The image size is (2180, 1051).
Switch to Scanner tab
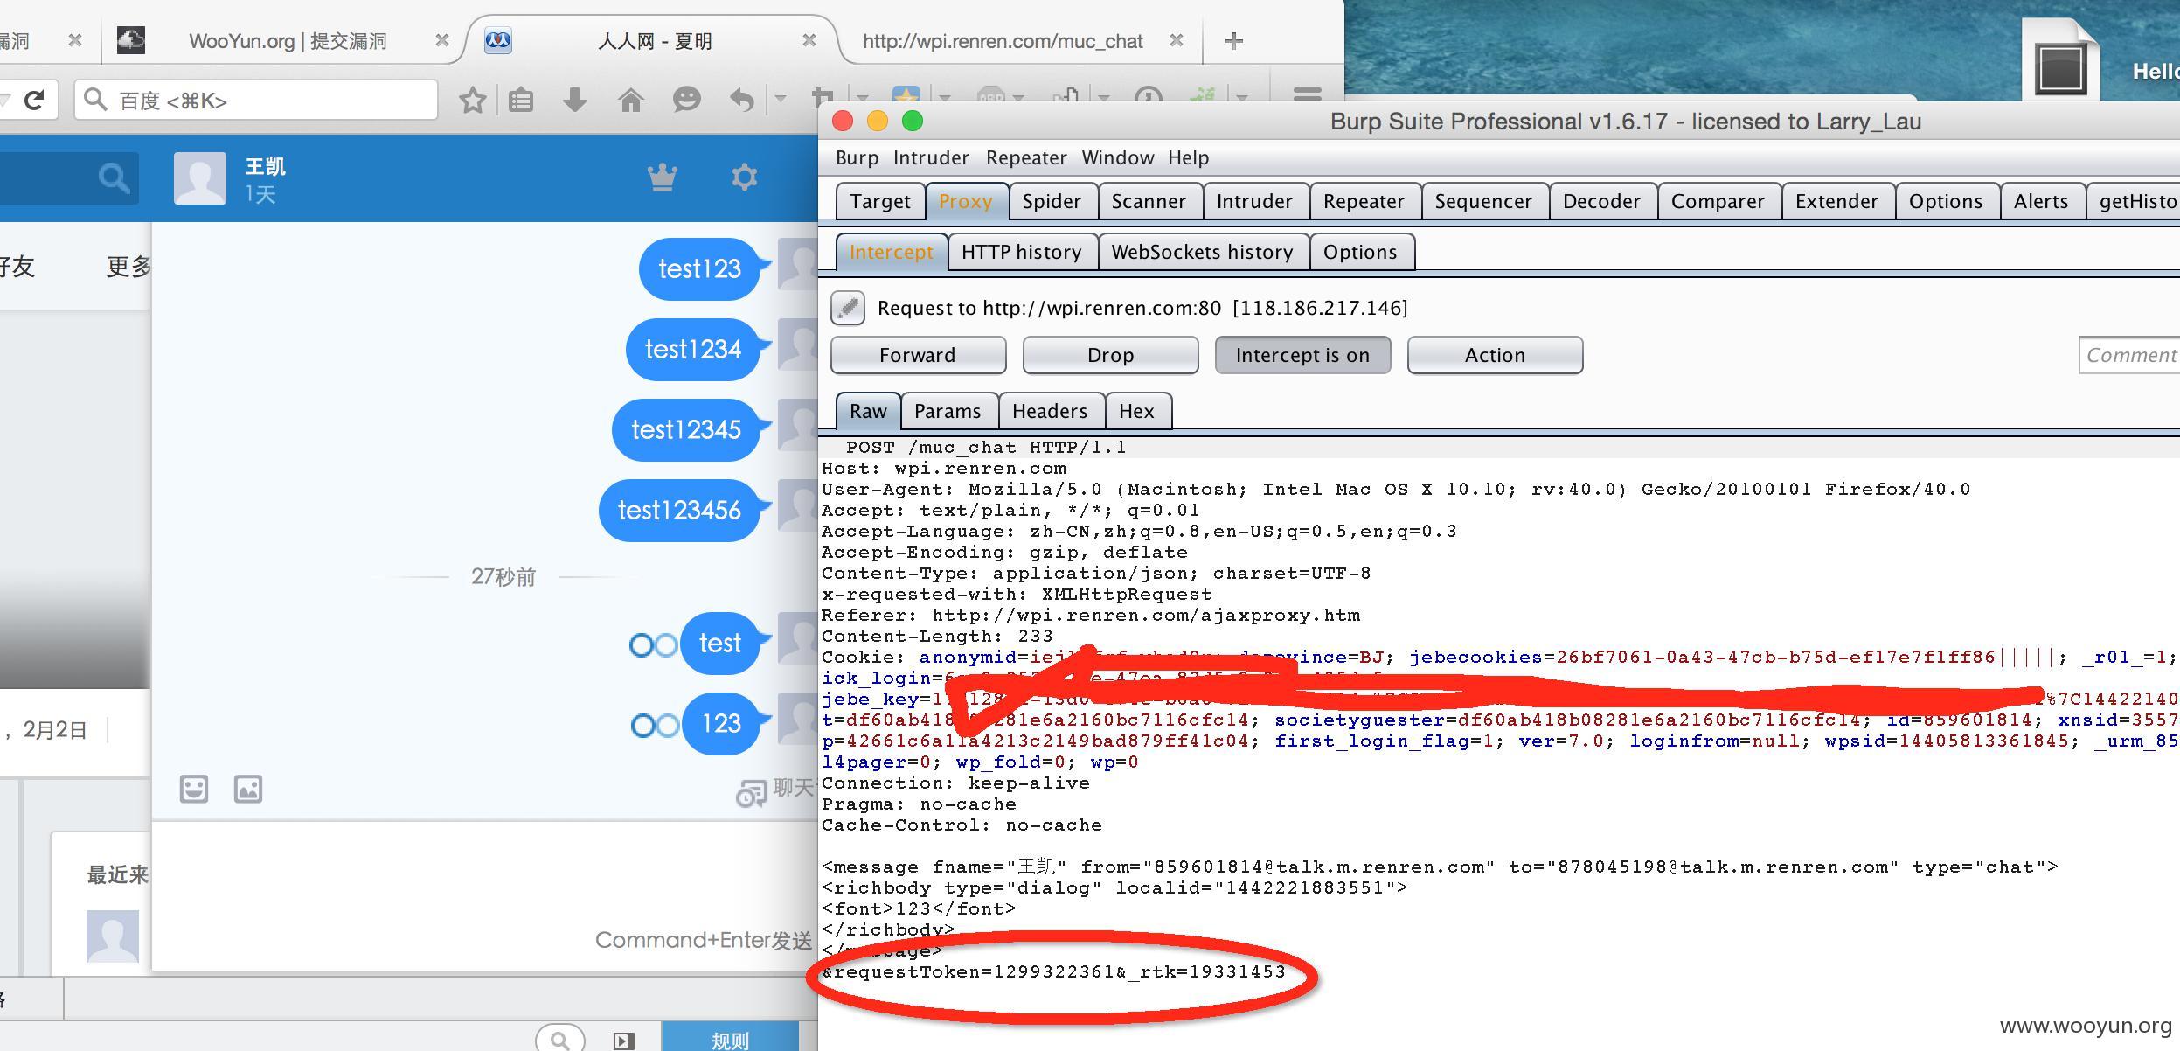click(x=1149, y=201)
